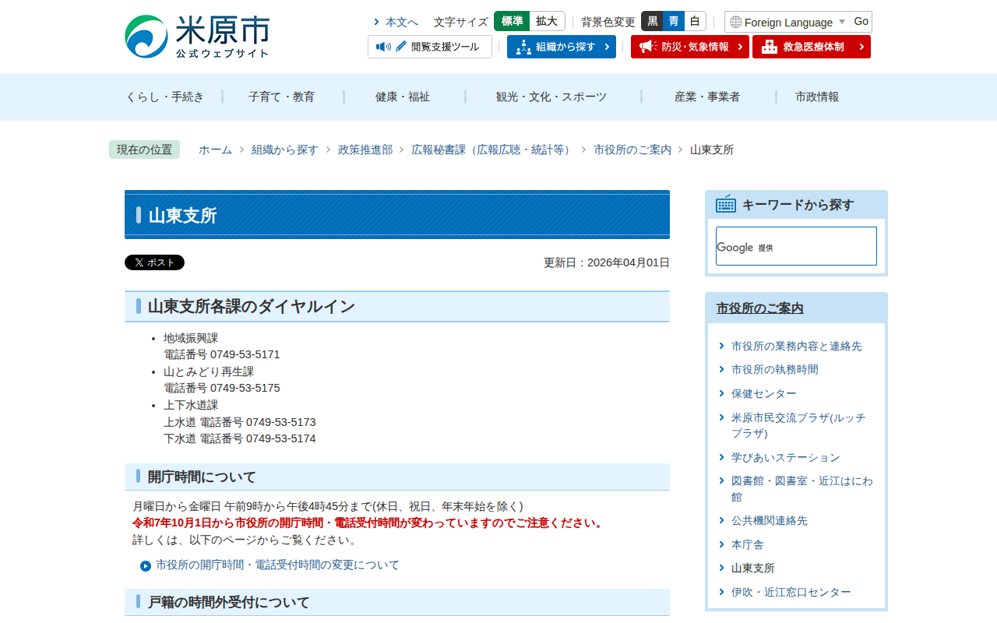Screen dimensions: 997x623
Task: Open 伊吹・近江窓口センター sidebar link
Action: (x=791, y=592)
